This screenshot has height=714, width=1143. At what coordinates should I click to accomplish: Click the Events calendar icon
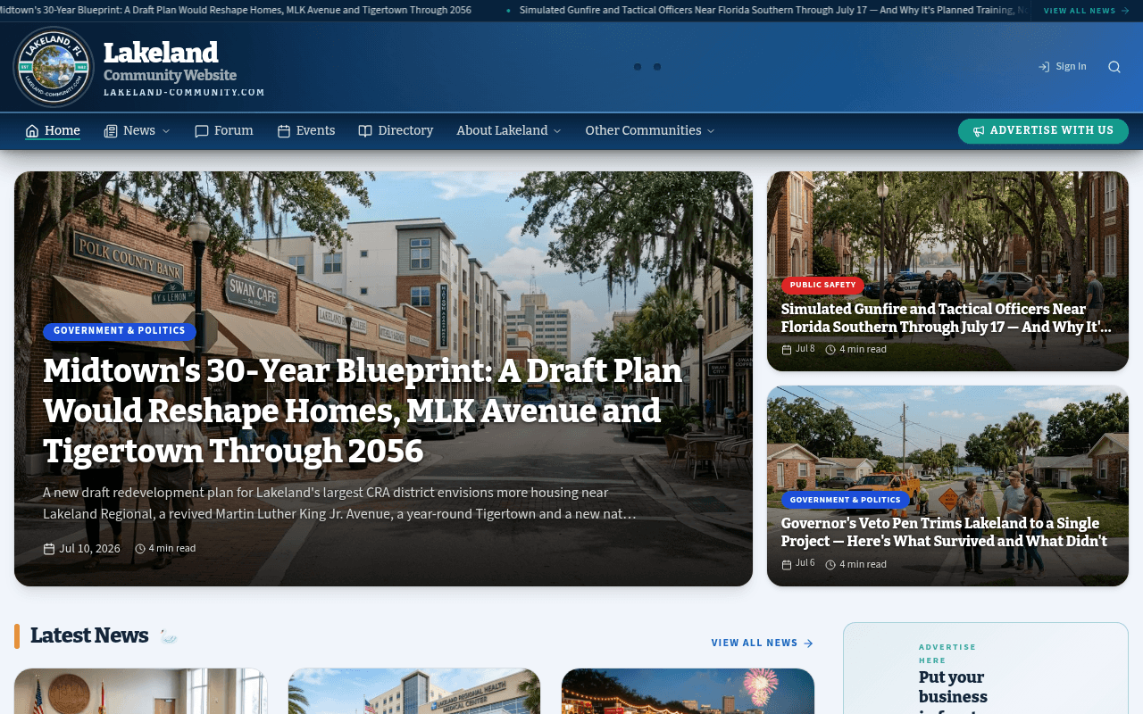(x=284, y=131)
